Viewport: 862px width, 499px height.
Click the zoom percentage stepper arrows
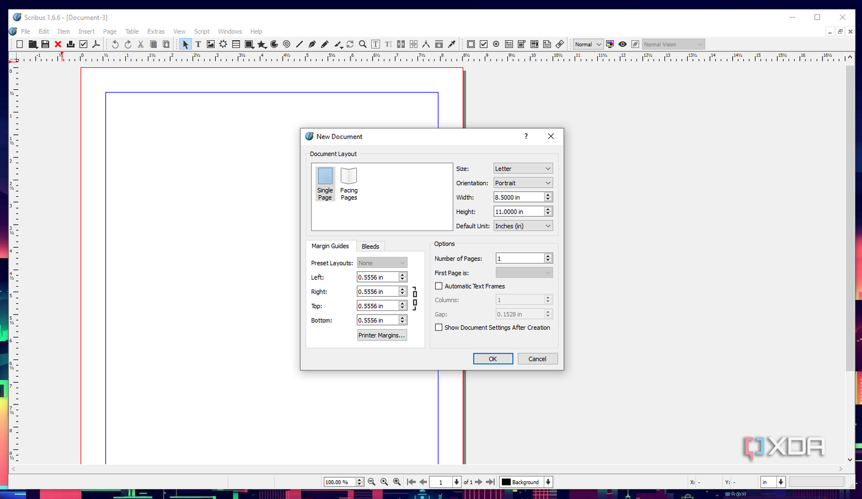coord(359,482)
